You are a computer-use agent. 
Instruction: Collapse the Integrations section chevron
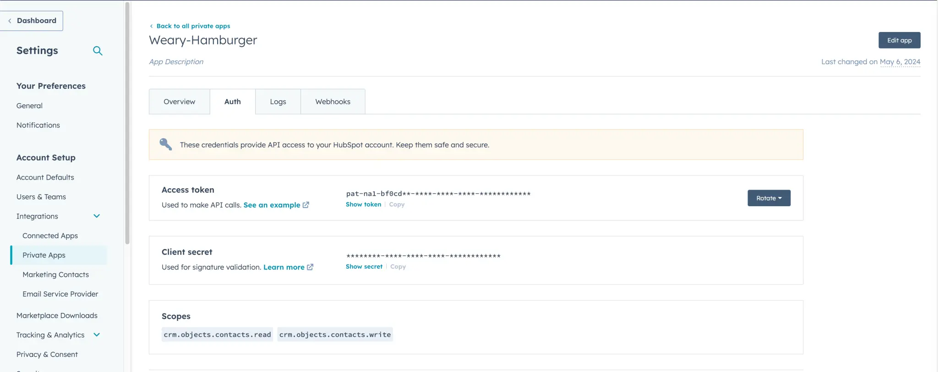[97, 216]
